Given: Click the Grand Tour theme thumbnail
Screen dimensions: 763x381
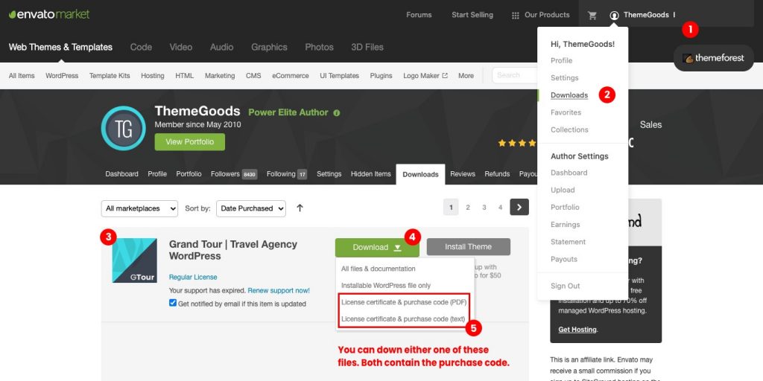Looking at the screenshot, I should click(134, 260).
